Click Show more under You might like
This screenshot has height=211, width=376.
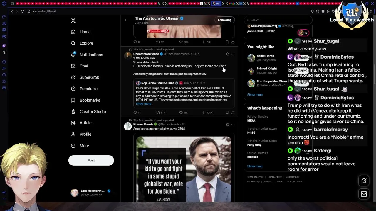(x=255, y=95)
